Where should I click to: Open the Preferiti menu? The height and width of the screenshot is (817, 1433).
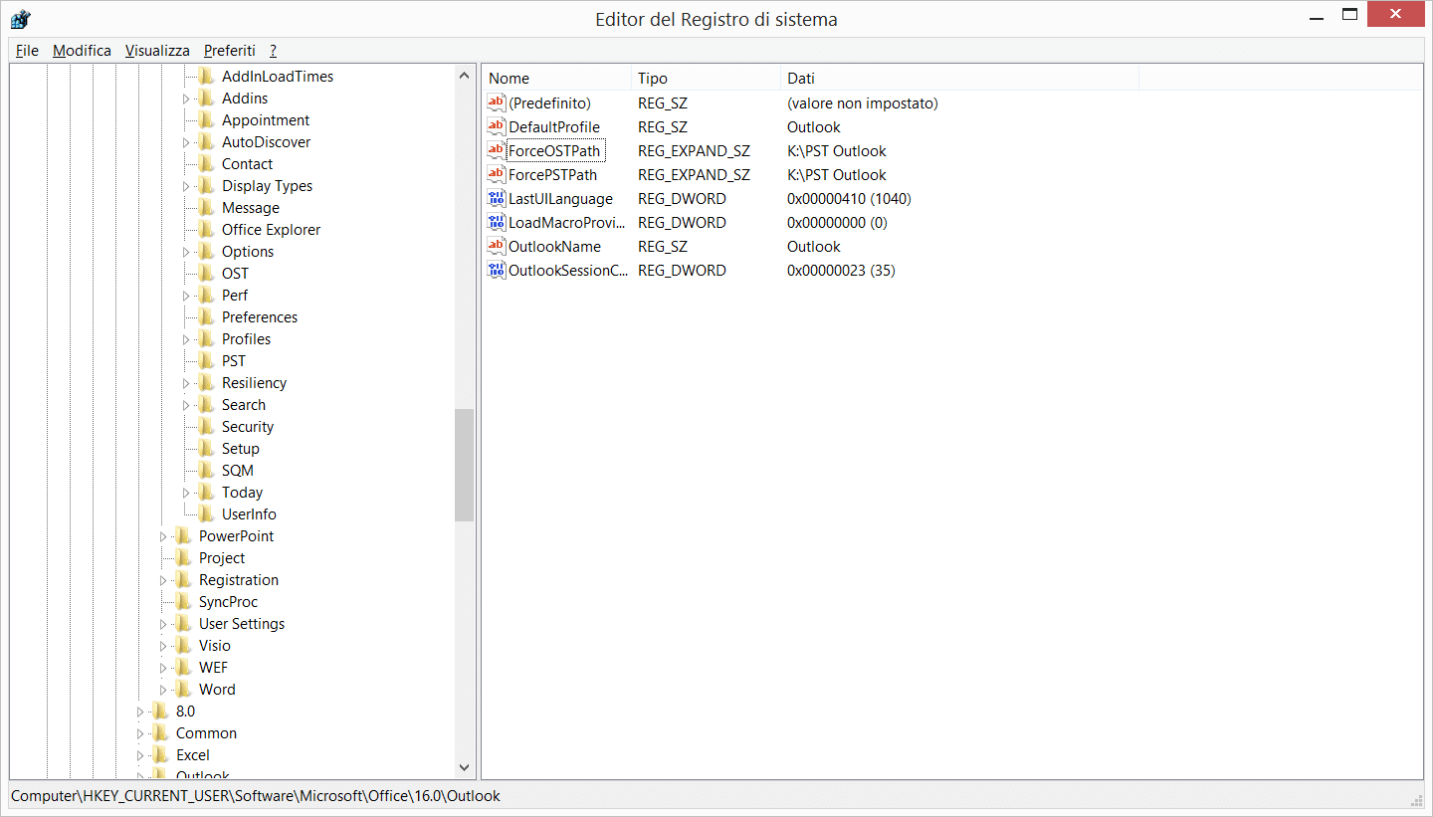[x=230, y=51]
